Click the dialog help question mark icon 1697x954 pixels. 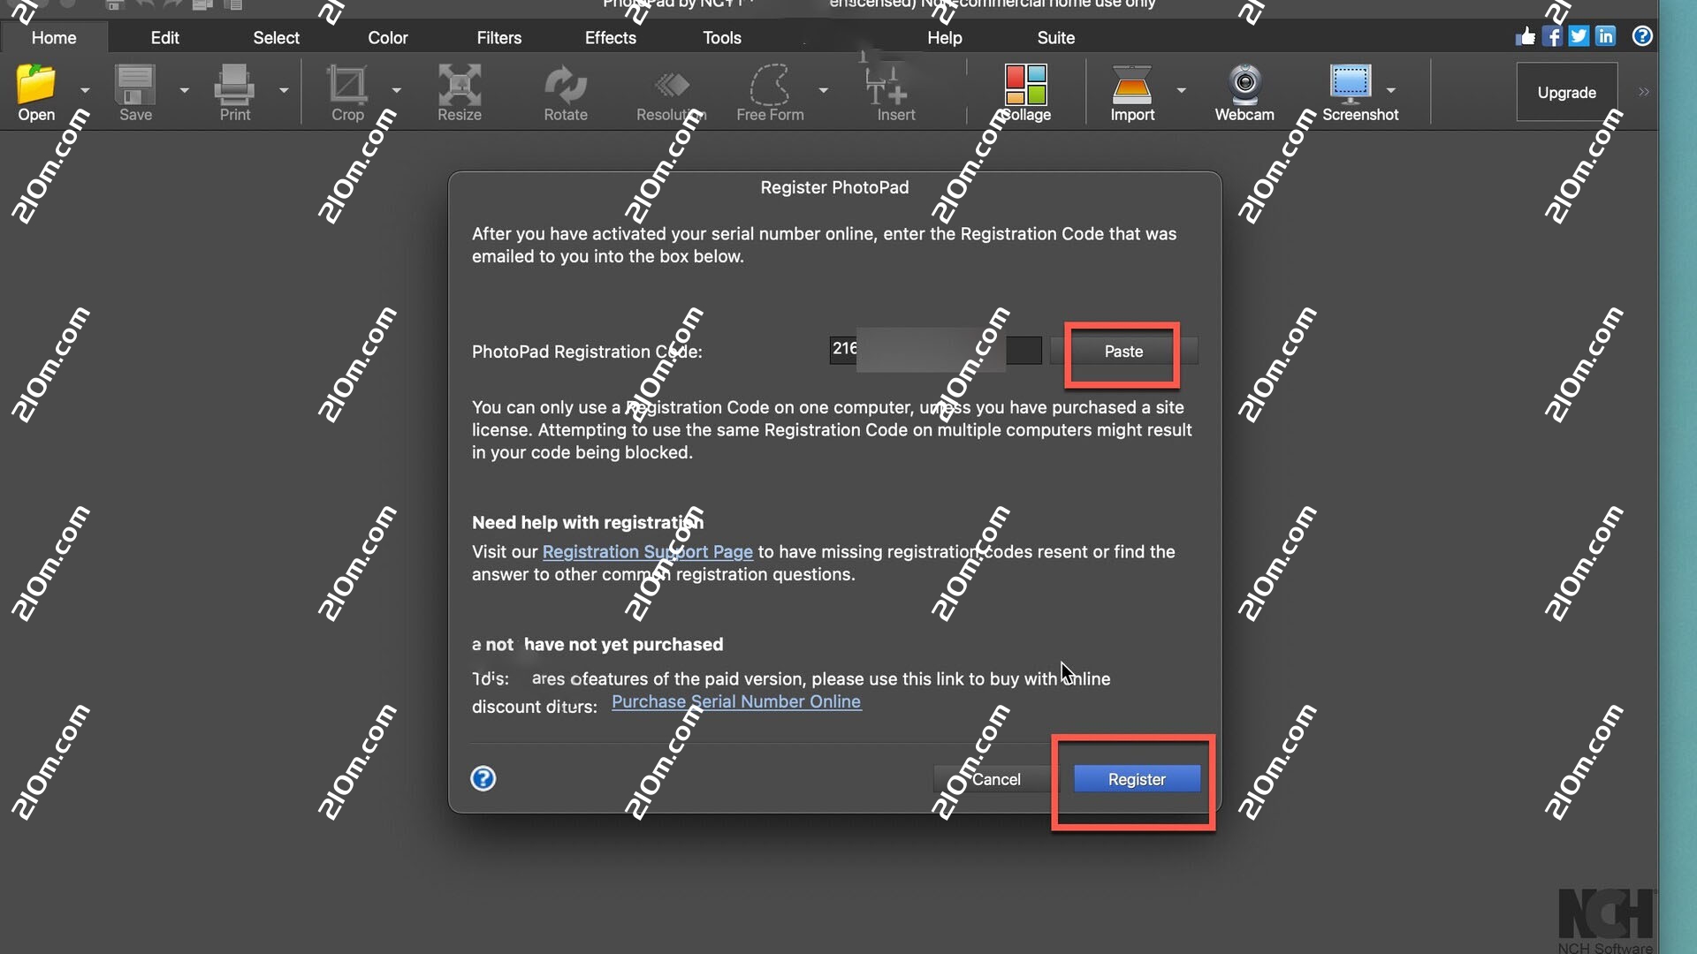pyautogui.click(x=483, y=779)
